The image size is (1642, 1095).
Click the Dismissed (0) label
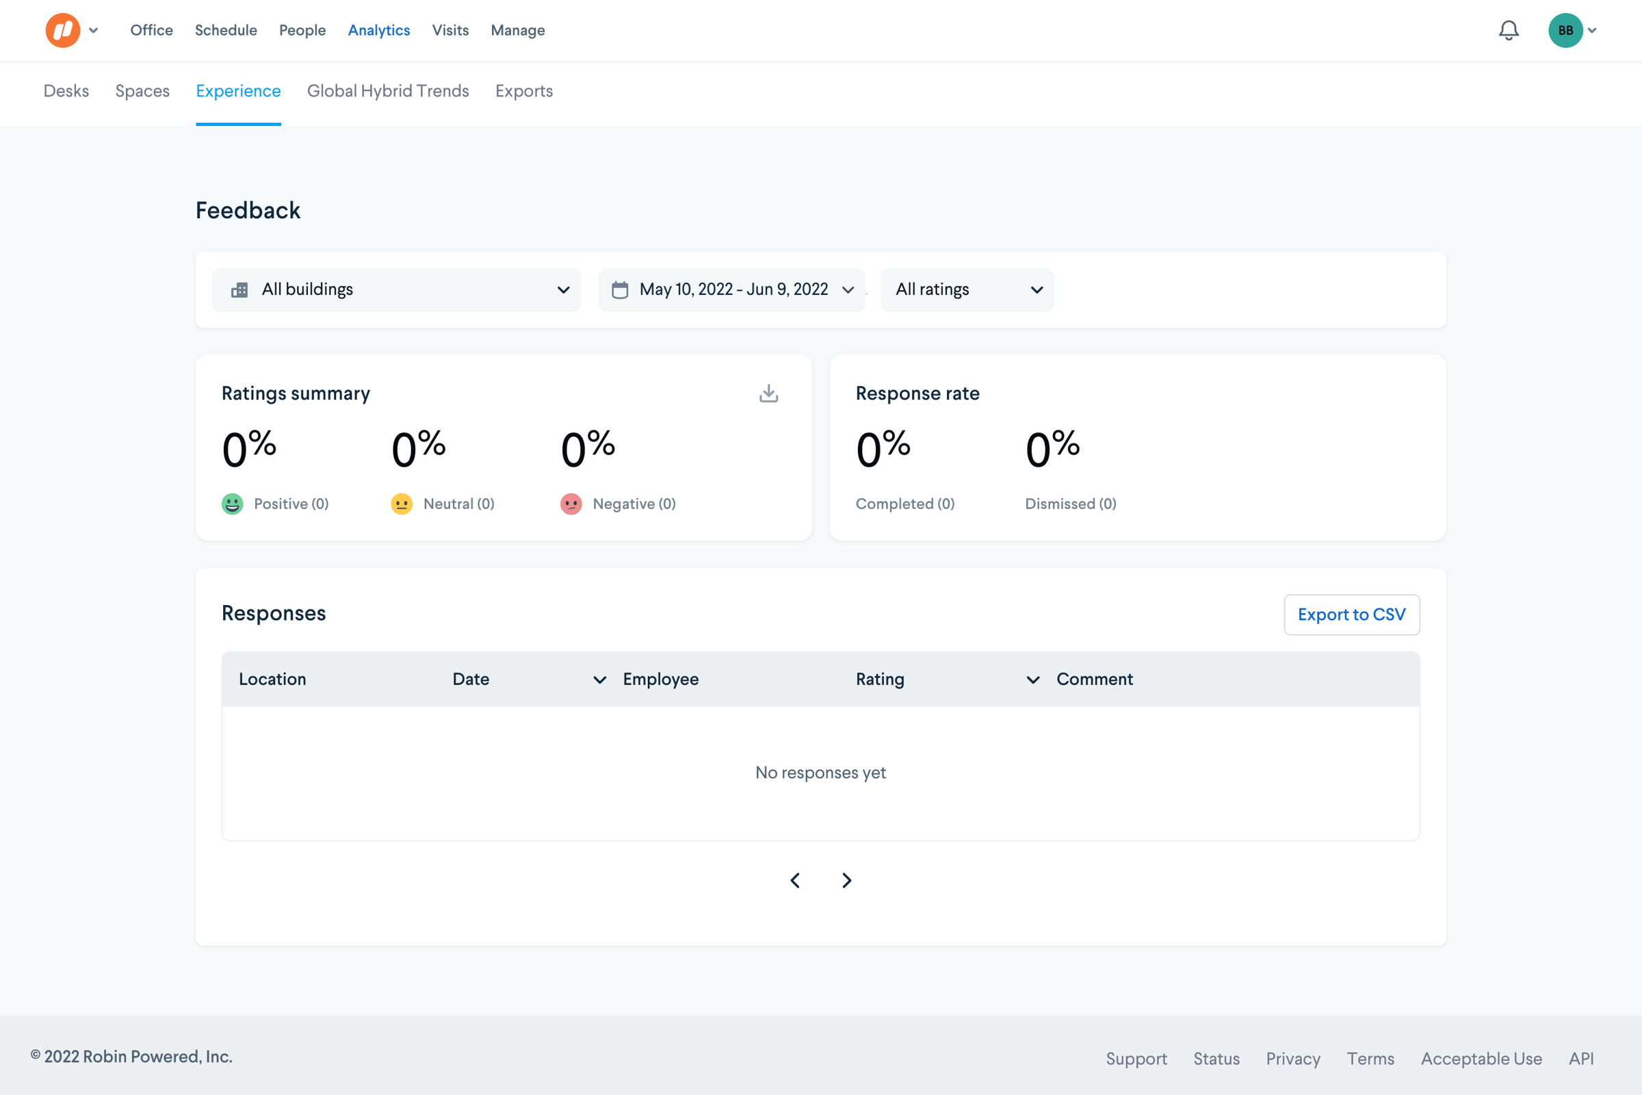(x=1071, y=504)
